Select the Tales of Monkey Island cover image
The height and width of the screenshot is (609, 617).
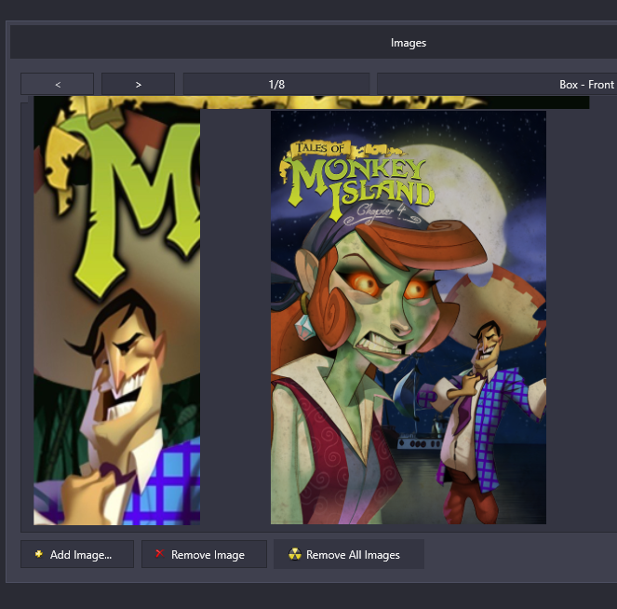pyautogui.click(x=408, y=318)
